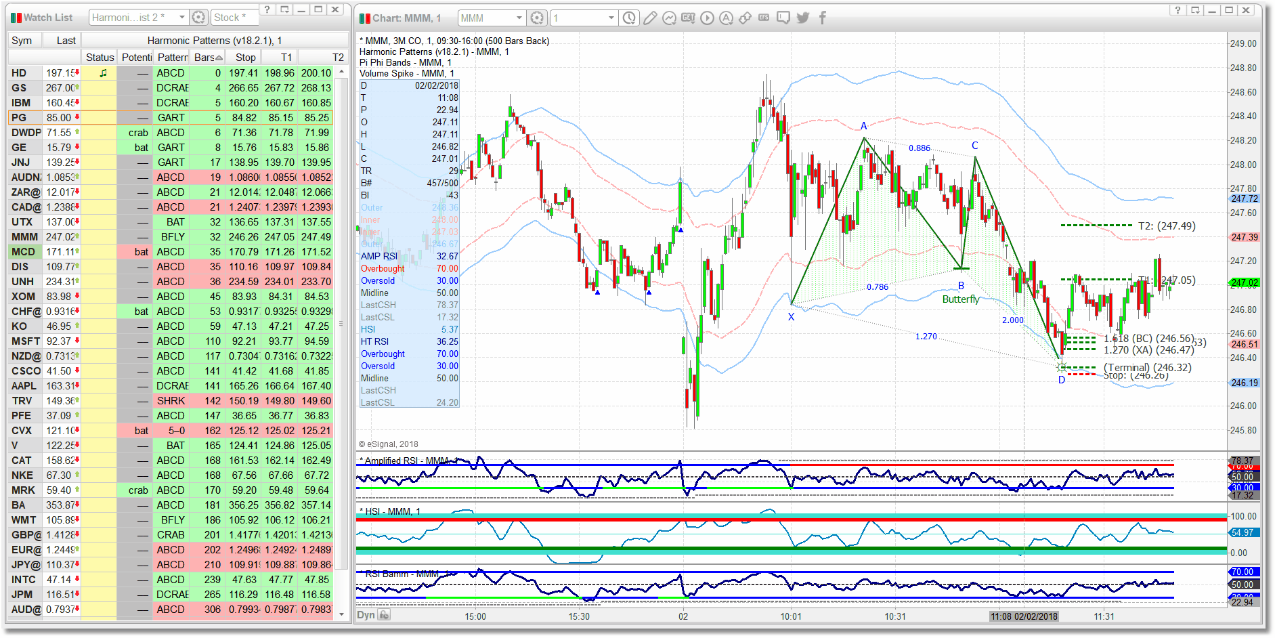Viewport: 1275px width, 638px height.
Task: Select the PG symbol row
Action: coord(171,118)
